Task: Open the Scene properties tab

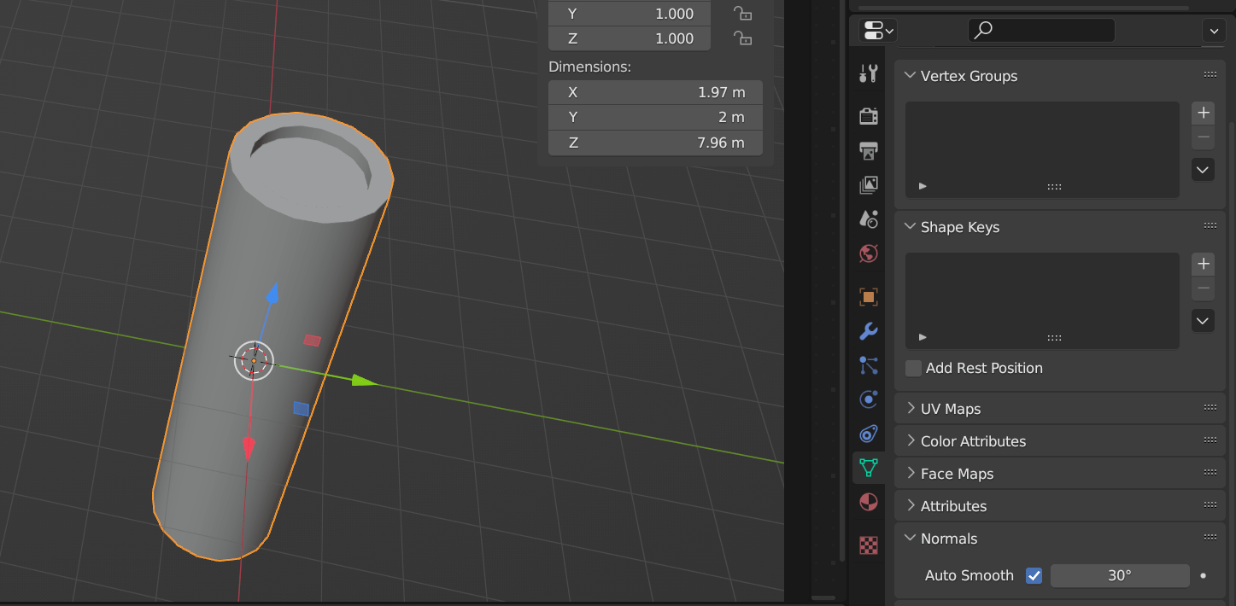Action: (x=869, y=219)
